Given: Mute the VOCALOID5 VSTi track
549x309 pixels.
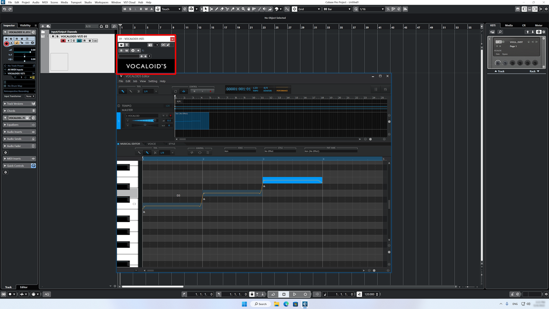Looking at the screenshot, I should click(7, 39).
